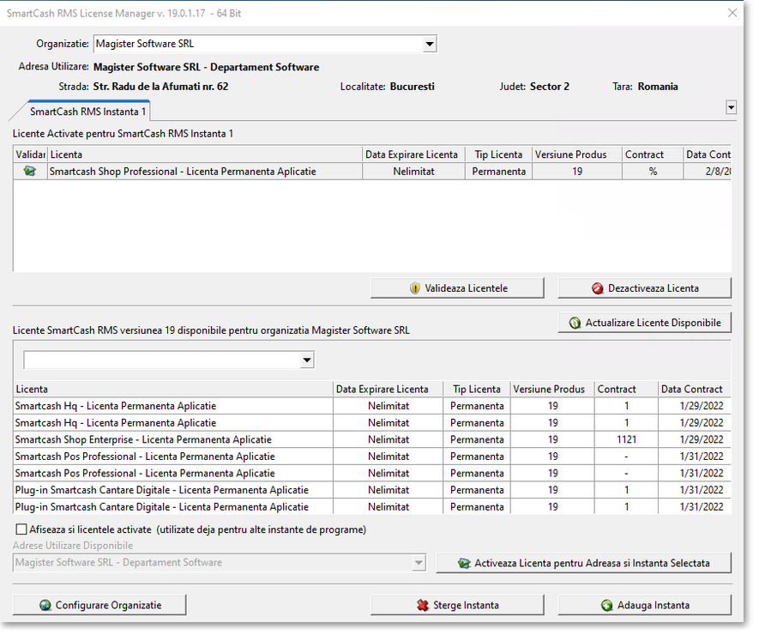Viewport: 759px width, 635px height.
Task: Click the icon on Activeaza Licenta button
Action: point(464,564)
